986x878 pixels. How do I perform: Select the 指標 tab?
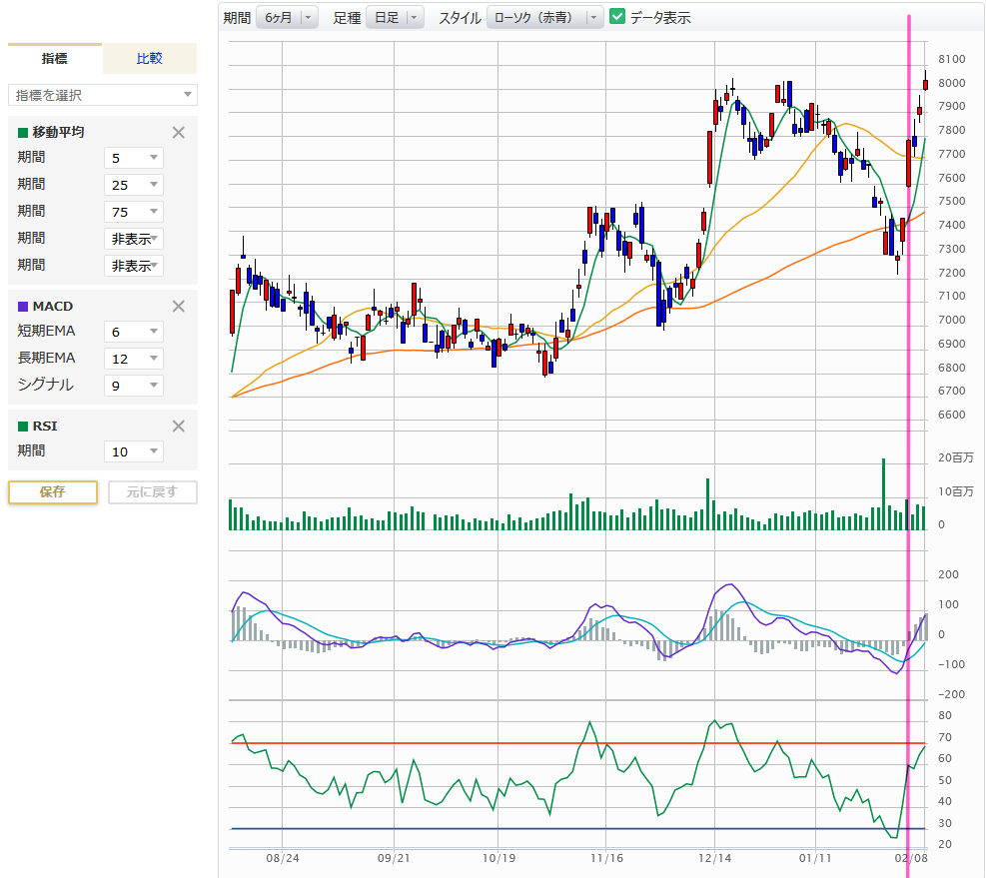click(x=55, y=59)
